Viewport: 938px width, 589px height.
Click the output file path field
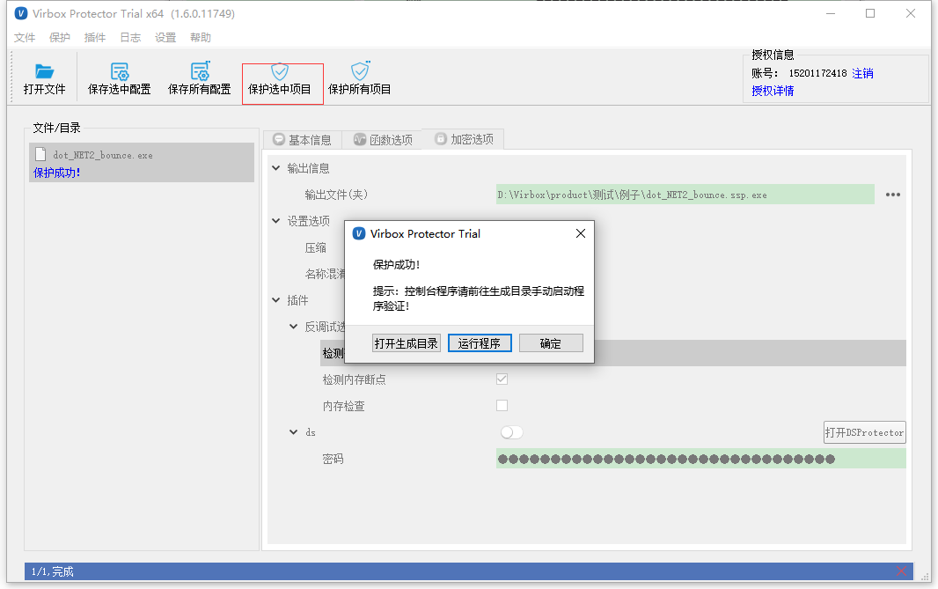pyautogui.click(x=685, y=195)
